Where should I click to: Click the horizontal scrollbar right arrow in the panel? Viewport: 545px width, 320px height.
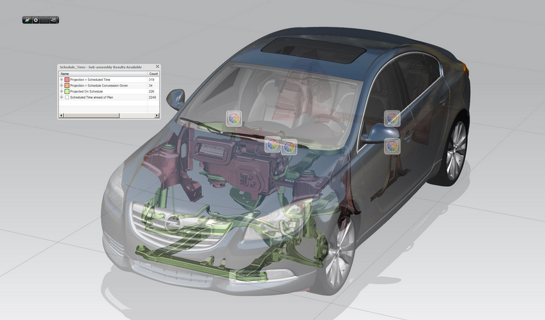[x=157, y=115]
